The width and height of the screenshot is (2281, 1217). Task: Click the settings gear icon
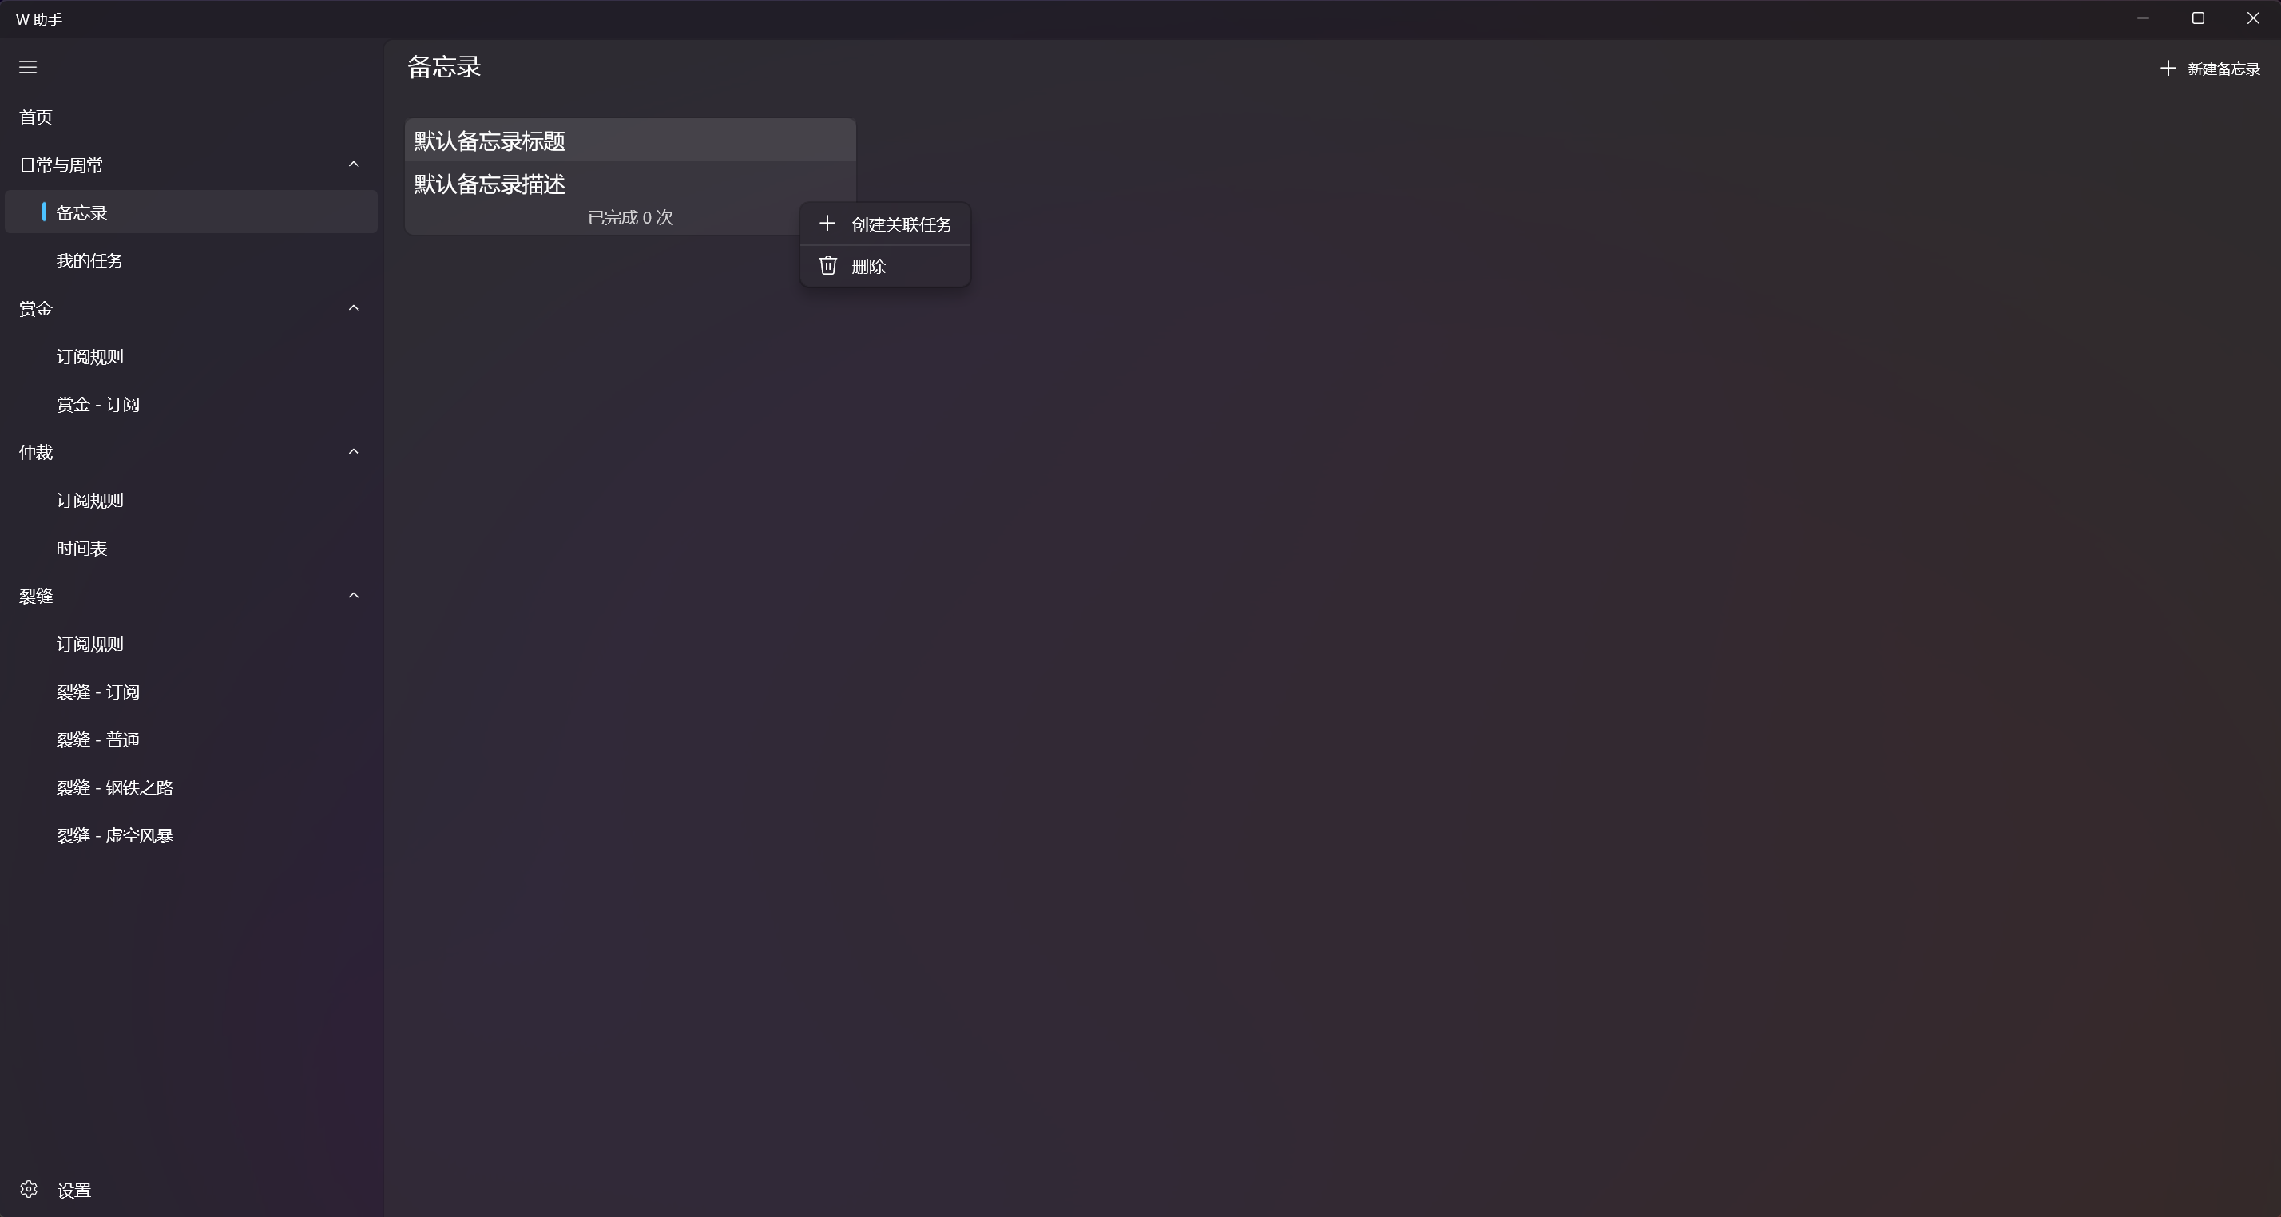point(30,1189)
